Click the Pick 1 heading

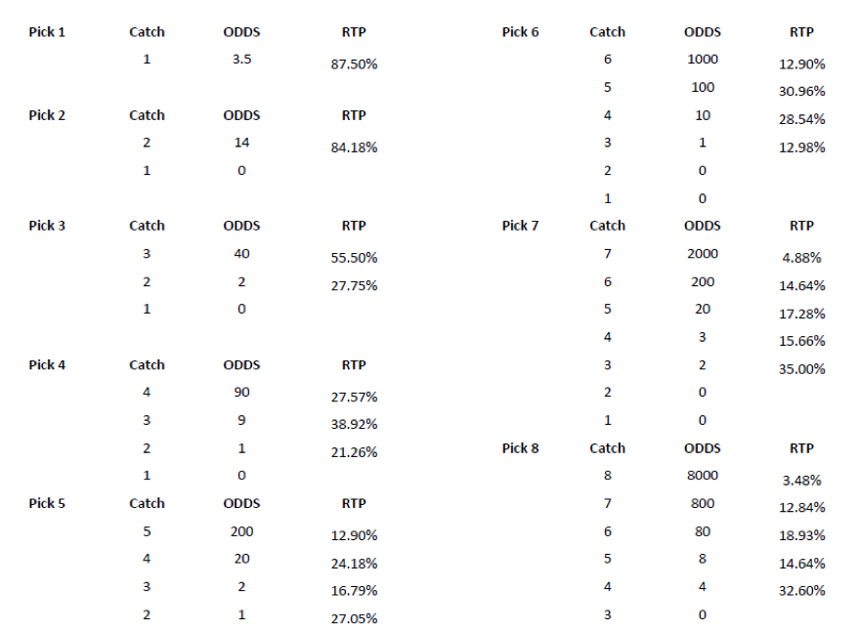(47, 32)
